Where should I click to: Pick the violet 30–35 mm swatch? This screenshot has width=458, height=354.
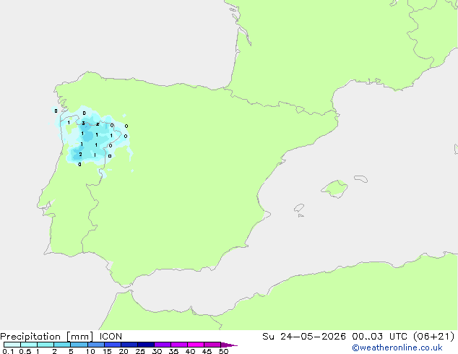coord(163,345)
